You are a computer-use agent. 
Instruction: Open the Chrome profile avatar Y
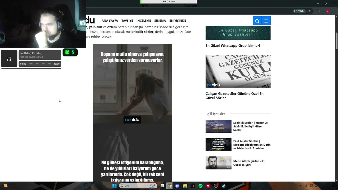327,11
